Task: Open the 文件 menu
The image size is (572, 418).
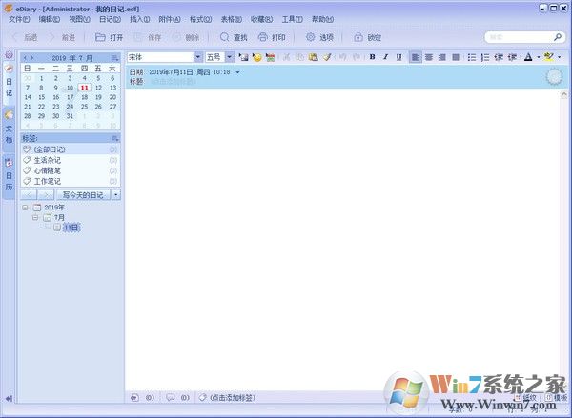Action: coord(19,19)
